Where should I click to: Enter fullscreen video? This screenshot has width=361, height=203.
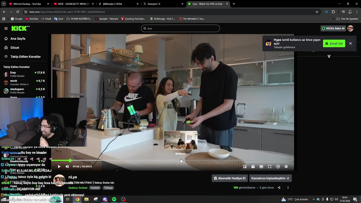[269, 167]
